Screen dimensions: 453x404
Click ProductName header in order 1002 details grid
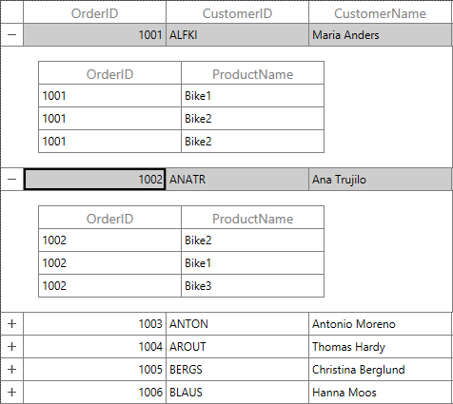point(252,218)
